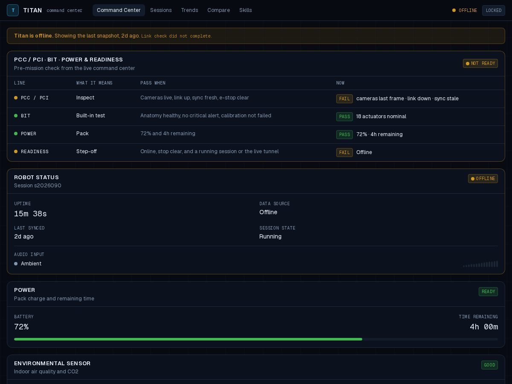Switch to the Sessions tab
The width and height of the screenshot is (512, 384).
coord(161,10)
